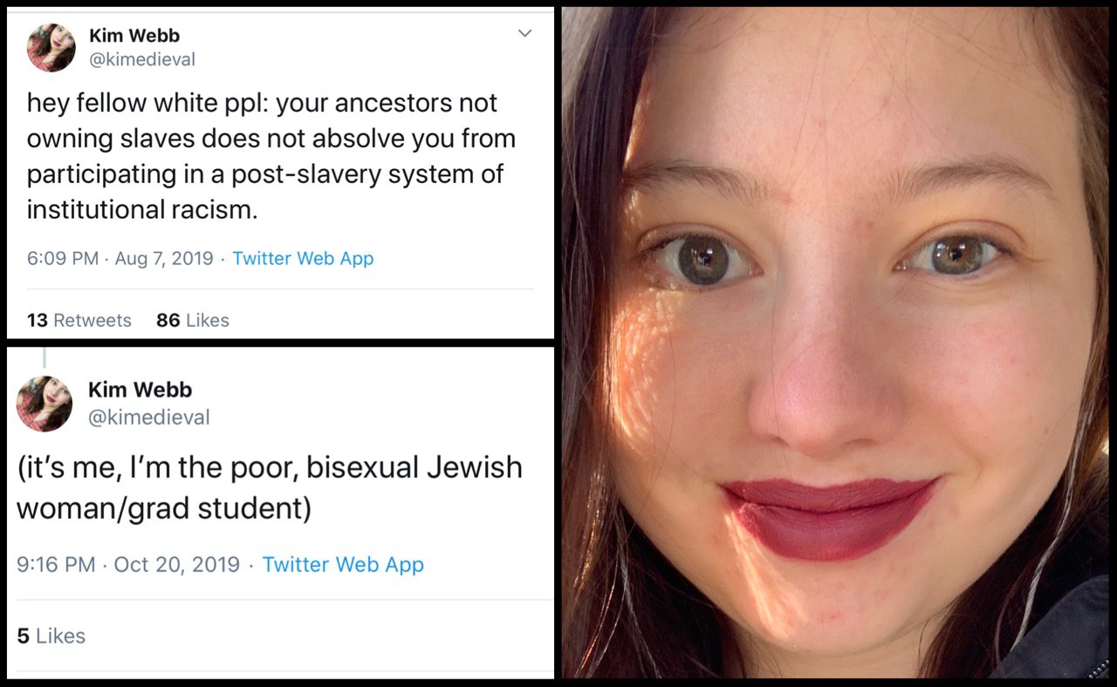Click the words 'woman/grad student)' in the second tweet
Image resolution: width=1117 pixels, height=687 pixels.
[x=164, y=508]
